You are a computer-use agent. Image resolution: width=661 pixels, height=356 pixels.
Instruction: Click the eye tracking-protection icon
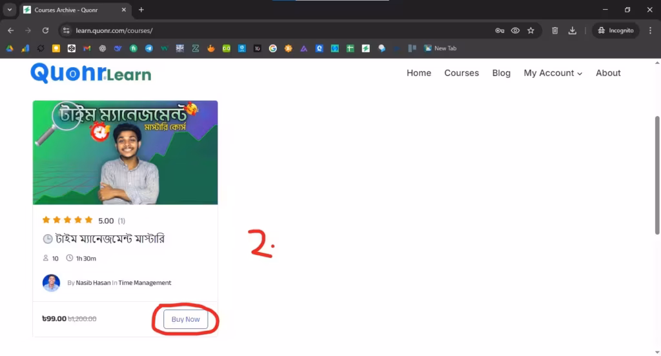[x=515, y=30]
